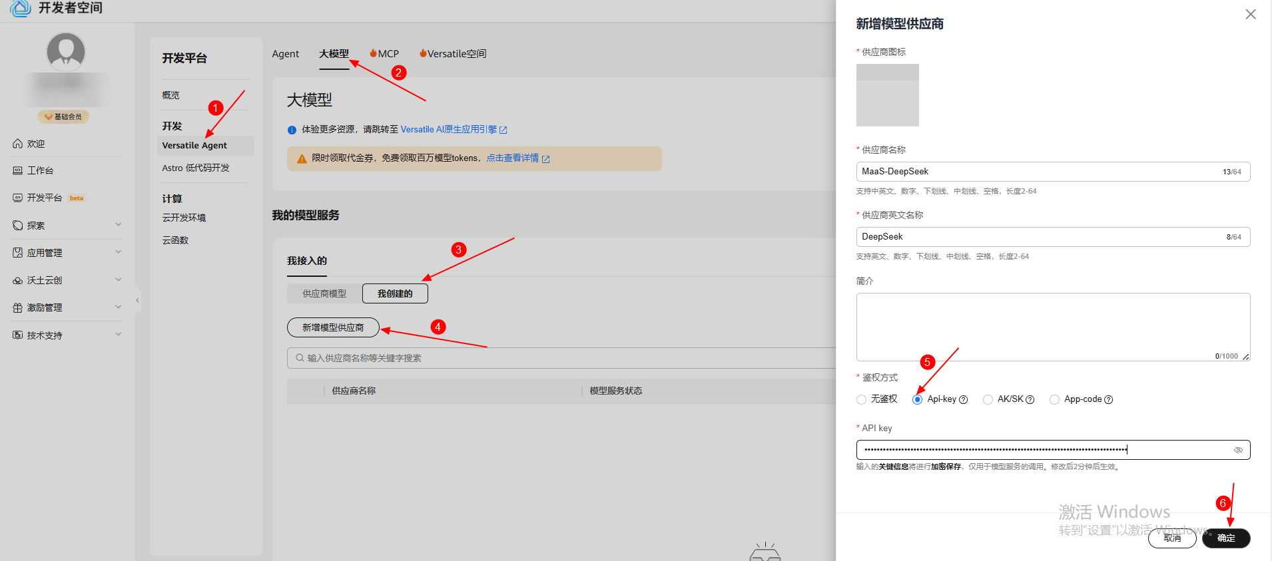
Task: Click the 沃土云创 cloud icon
Action: tap(18, 280)
